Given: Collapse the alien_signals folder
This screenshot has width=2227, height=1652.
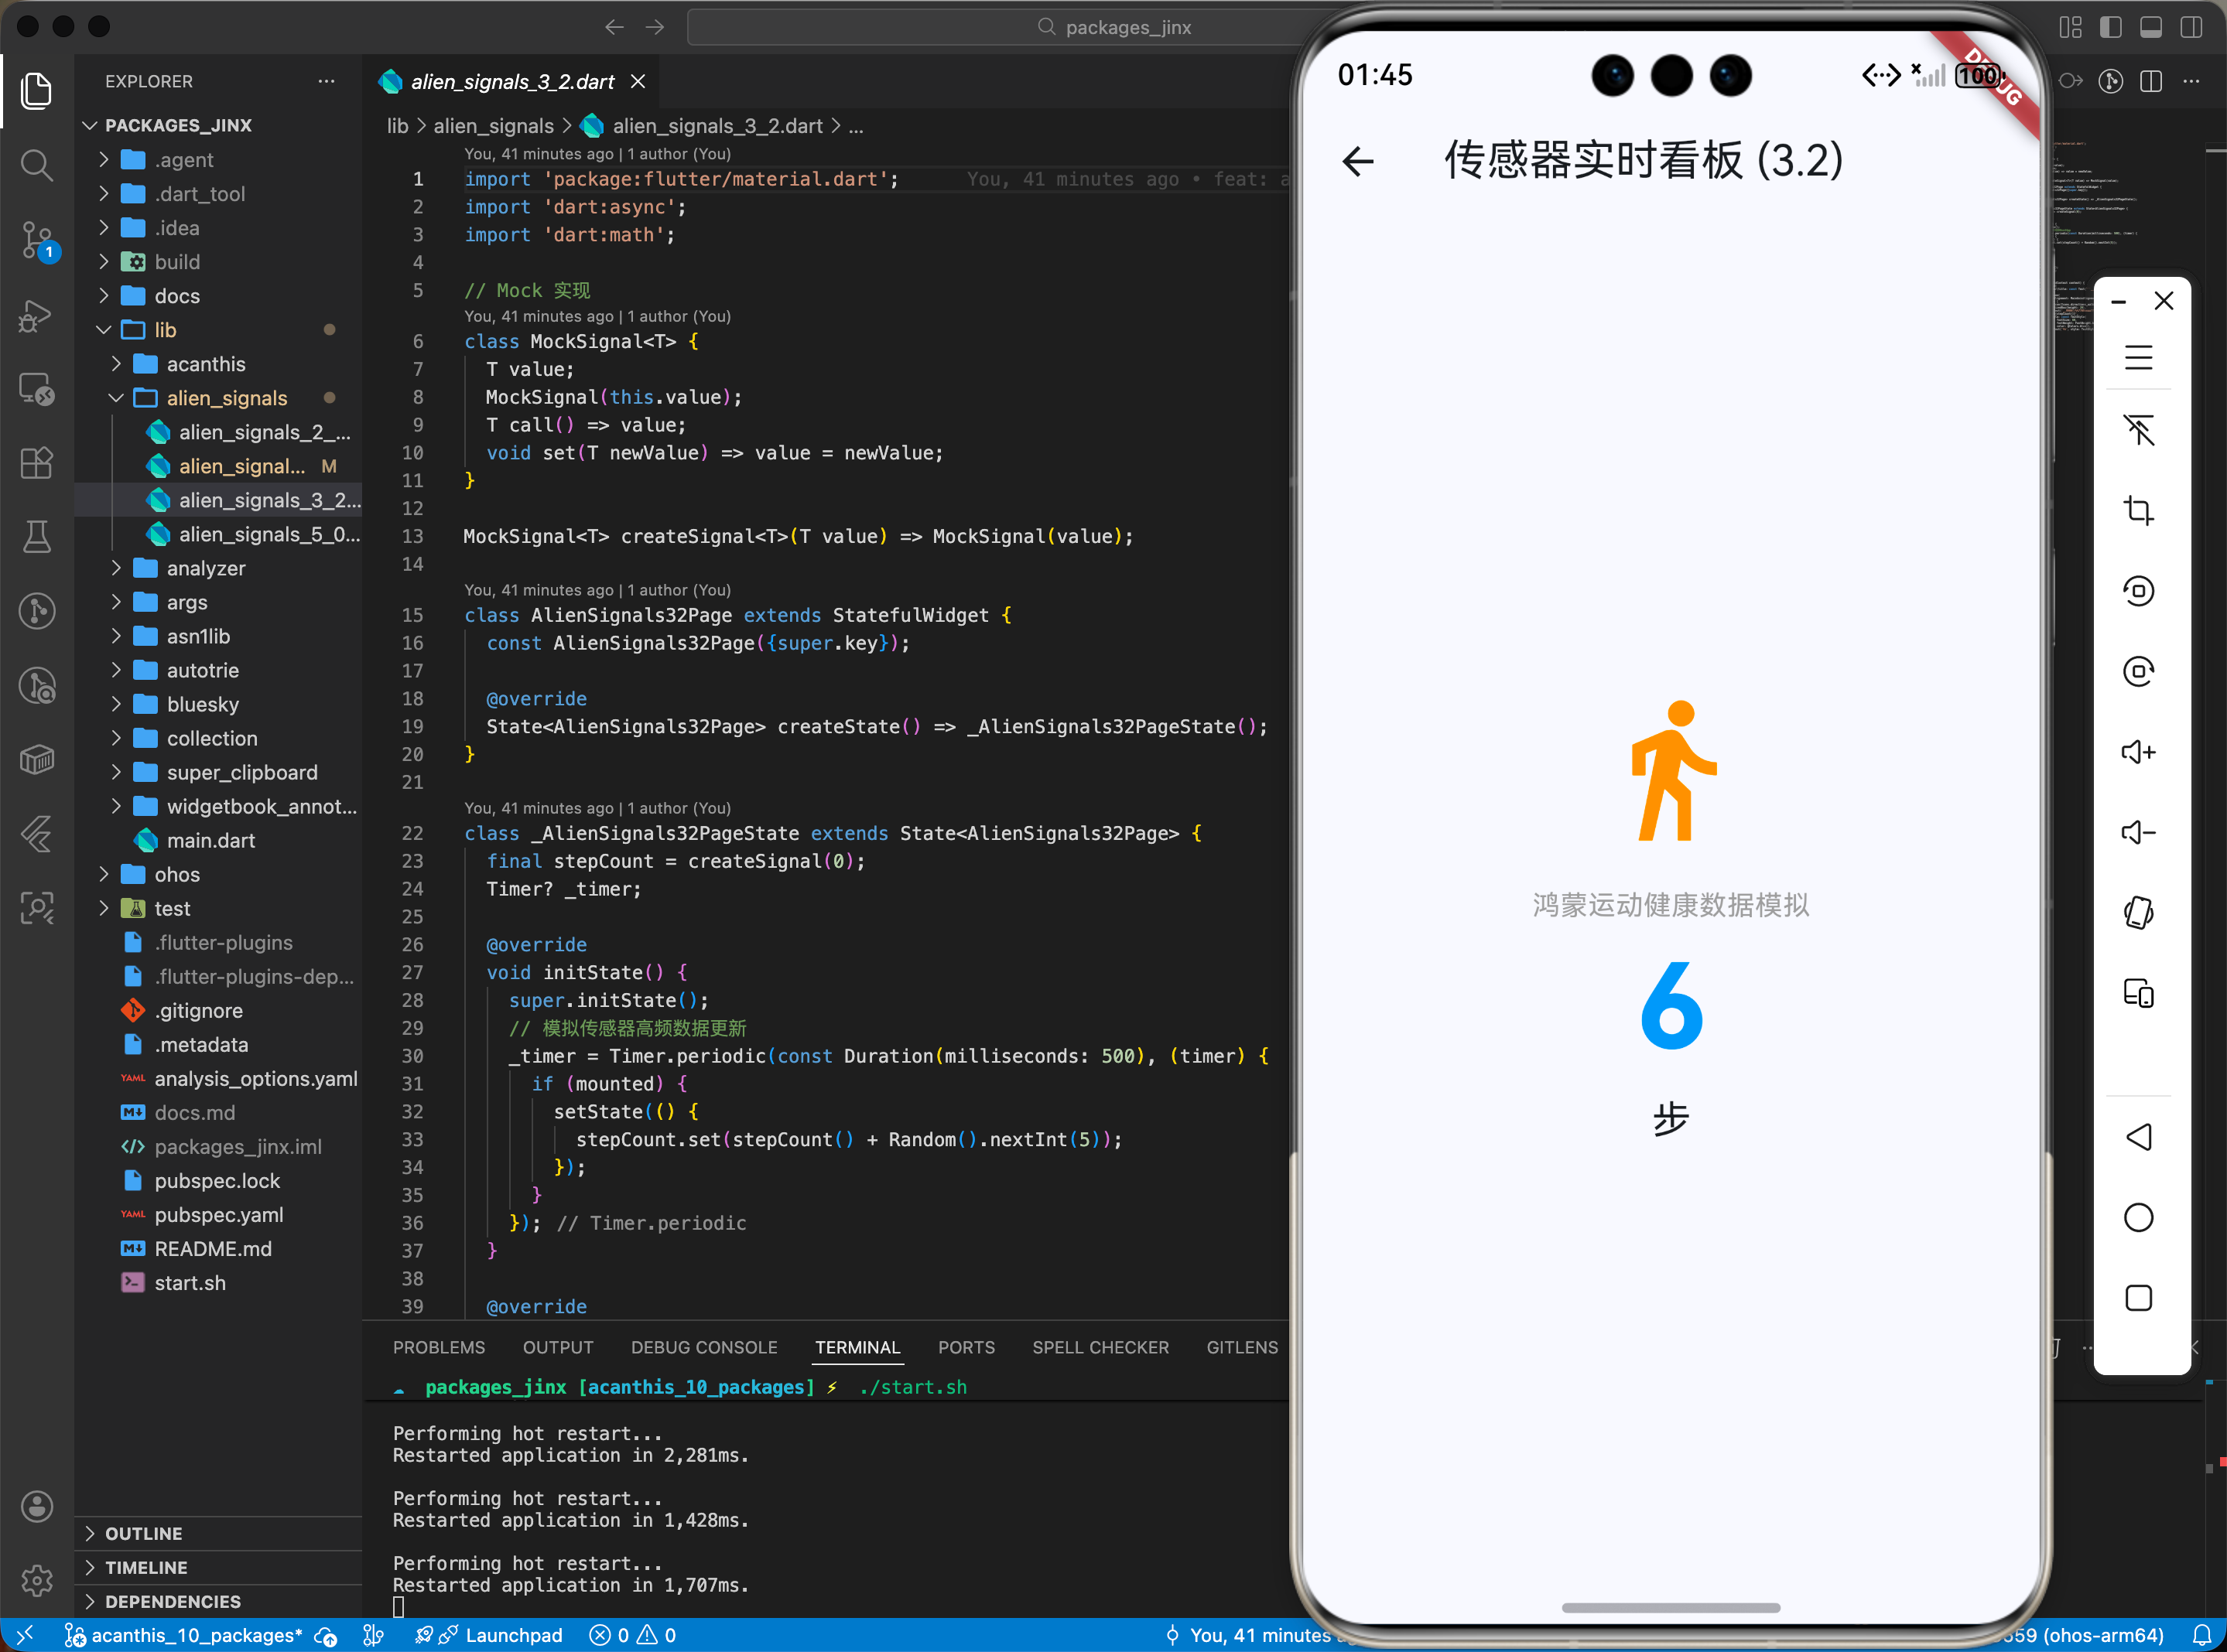Looking at the screenshot, I should pyautogui.click(x=226, y=398).
